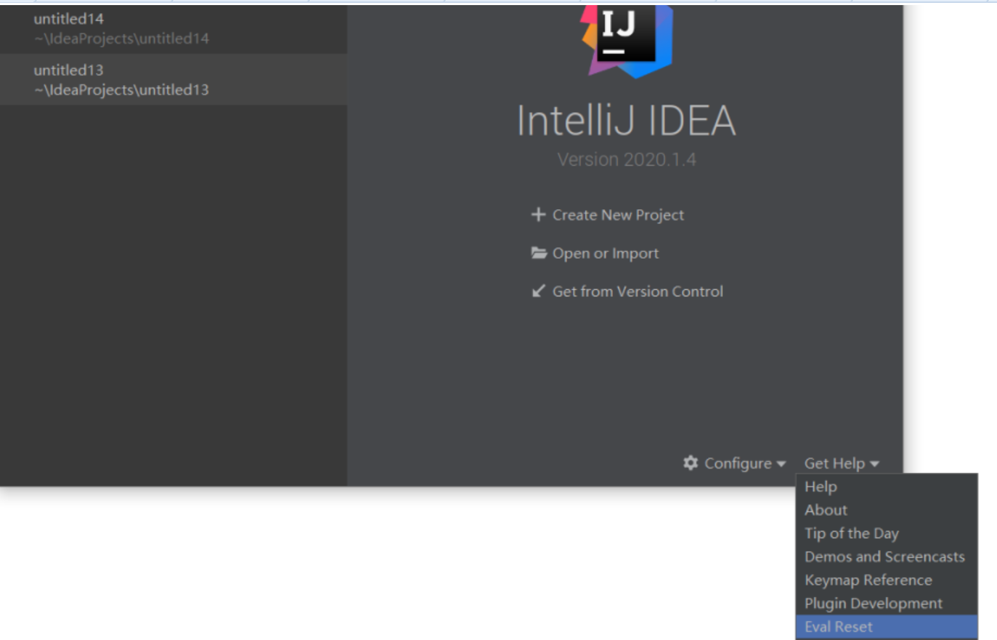The height and width of the screenshot is (640, 997).
Task: Choose Plugin Development menu item
Action: 873,603
